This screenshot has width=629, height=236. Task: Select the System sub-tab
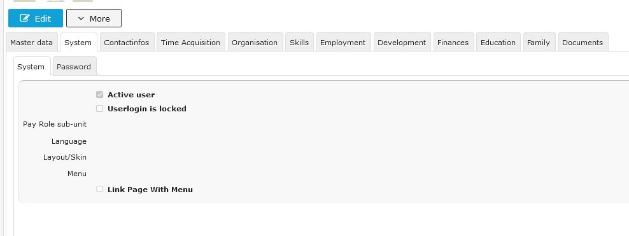pyautogui.click(x=31, y=66)
